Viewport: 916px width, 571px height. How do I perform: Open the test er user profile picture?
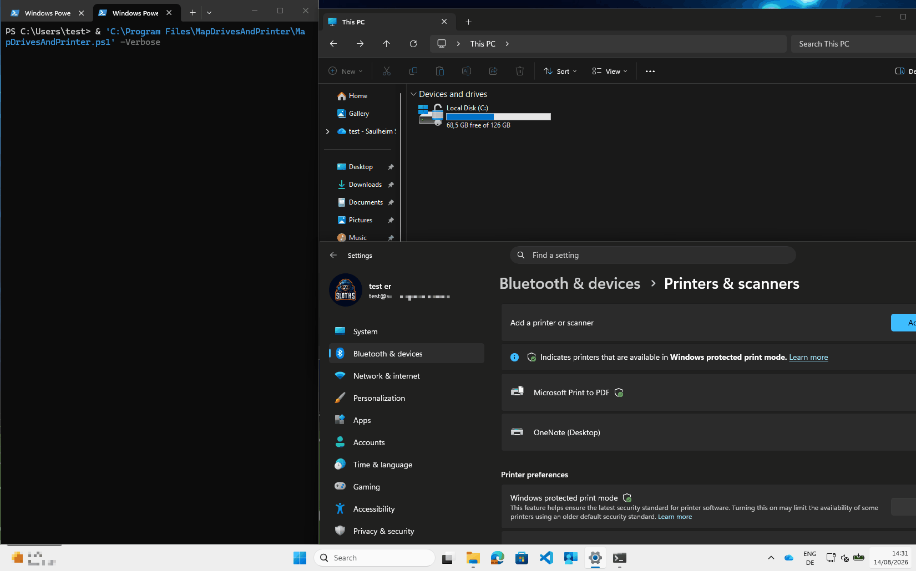[346, 290]
